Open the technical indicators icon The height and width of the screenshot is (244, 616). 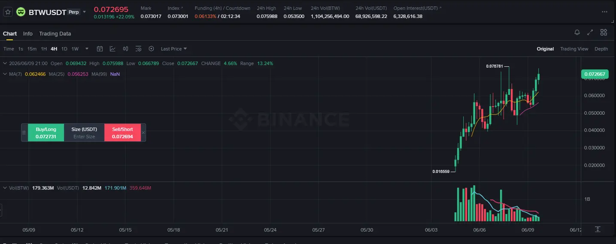pos(112,49)
